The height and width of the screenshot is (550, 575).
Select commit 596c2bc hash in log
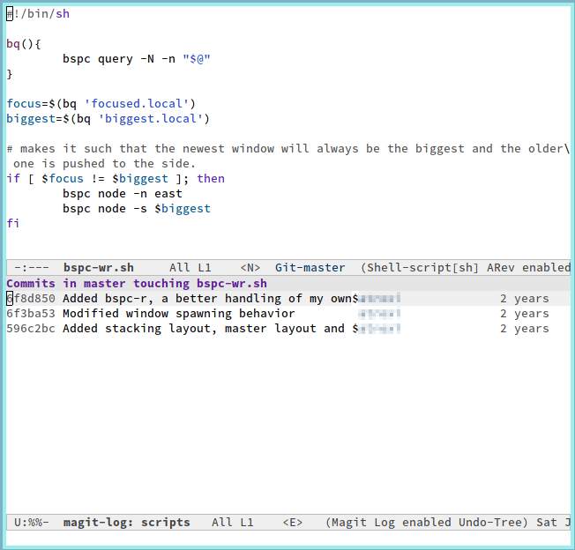pos(31,329)
